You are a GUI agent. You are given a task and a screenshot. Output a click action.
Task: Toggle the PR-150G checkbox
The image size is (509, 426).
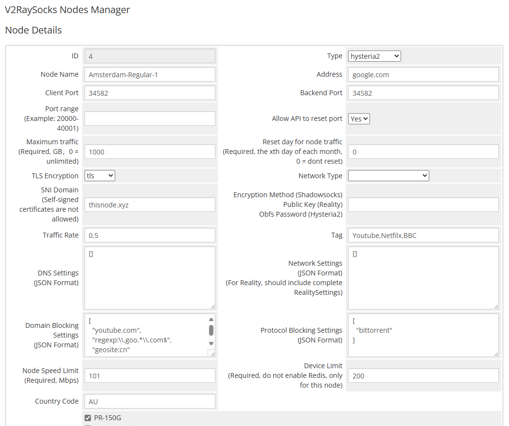point(88,418)
